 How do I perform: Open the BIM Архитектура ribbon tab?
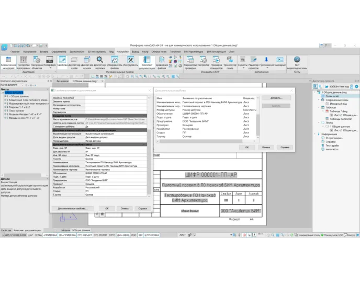click(x=193, y=52)
